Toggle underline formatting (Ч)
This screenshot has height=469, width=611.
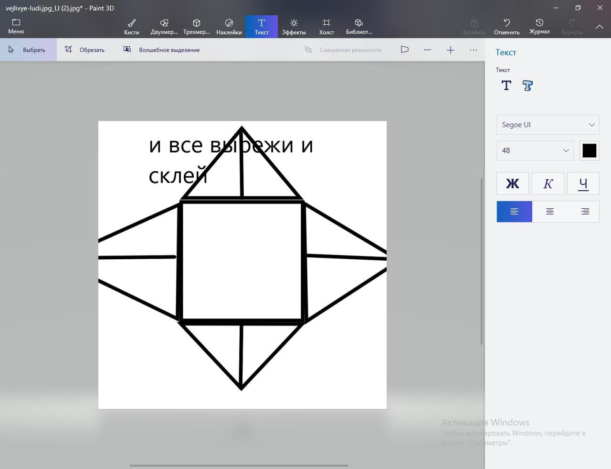point(583,184)
